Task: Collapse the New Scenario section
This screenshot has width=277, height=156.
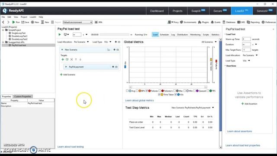Action: (x=62, y=50)
